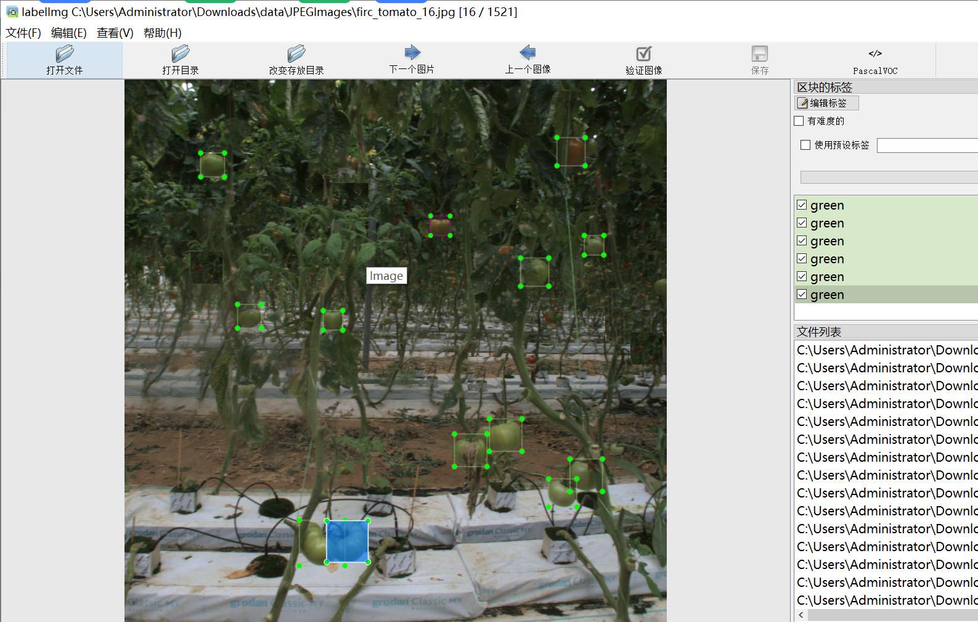
Task: Click the purple box around center red tomato
Action: pyautogui.click(x=440, y=226)
